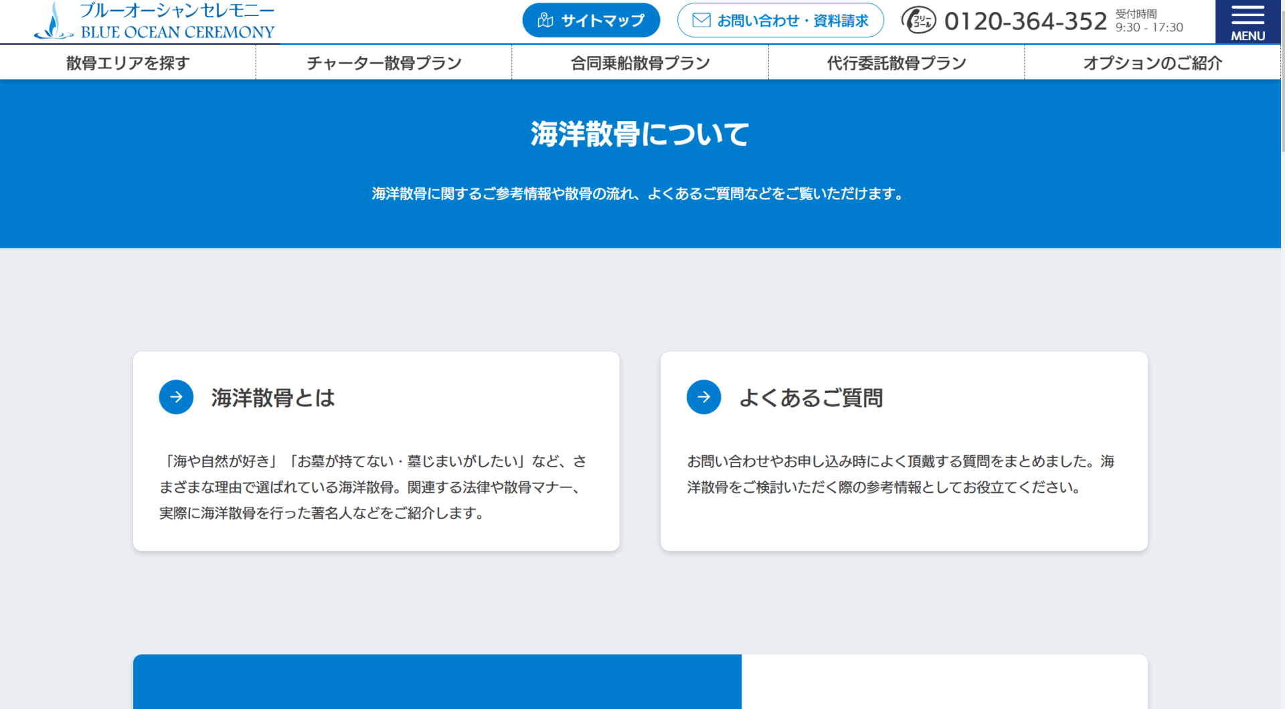
Task: Click the arrow icon beside よくあるご質問
Action: pos(703,397)
